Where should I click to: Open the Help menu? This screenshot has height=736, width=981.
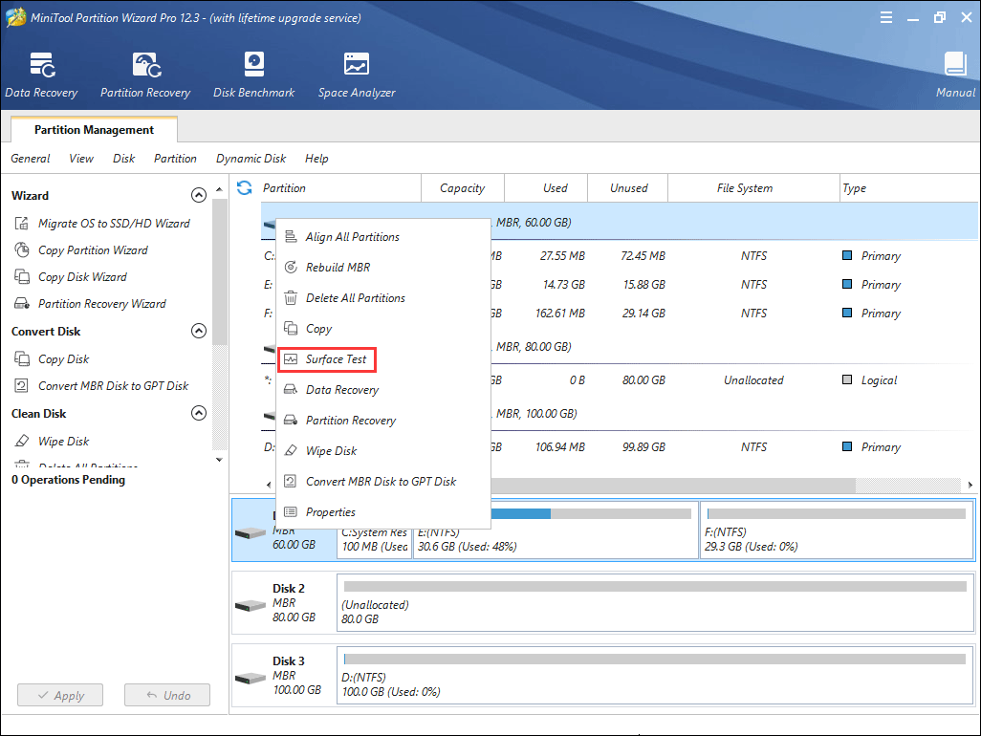(316, 159)
